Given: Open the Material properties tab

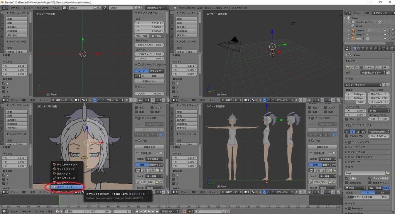Looking at the screenshot, I should [x=387, y=48].
